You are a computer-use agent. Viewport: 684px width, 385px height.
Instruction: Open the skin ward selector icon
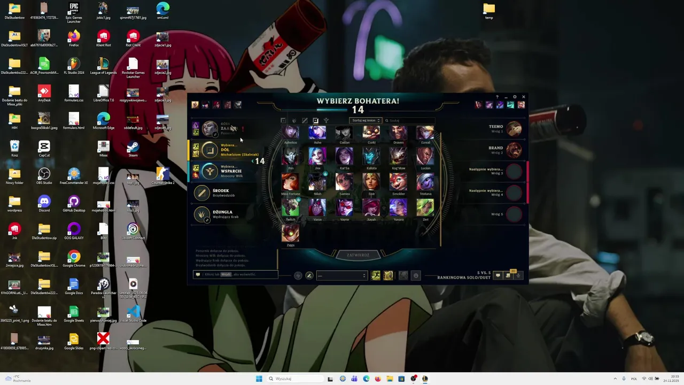click(x=403, y=275)
